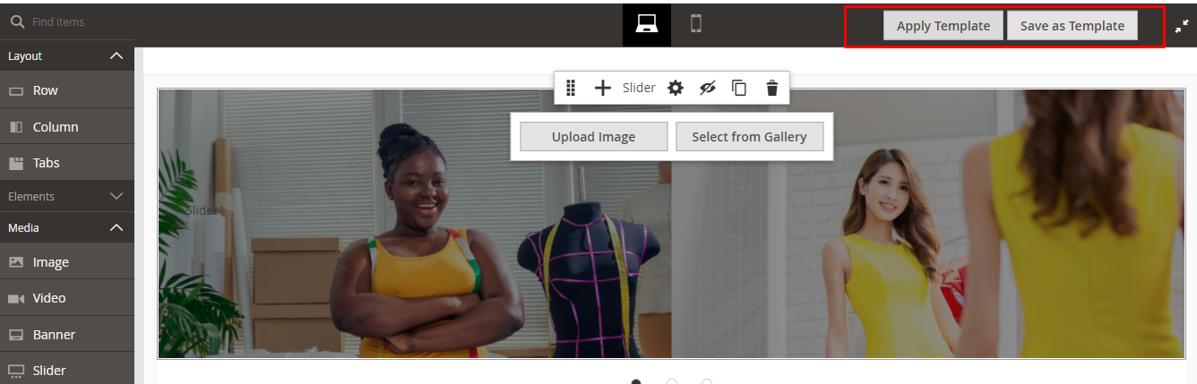
Task: Click the Save as Template button
Action: [x=1072, y=26]
